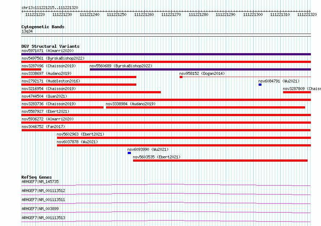Select the nsv6093990 (Wu2021) label
Screen dimensions: 321x226
tap(148, 149)
